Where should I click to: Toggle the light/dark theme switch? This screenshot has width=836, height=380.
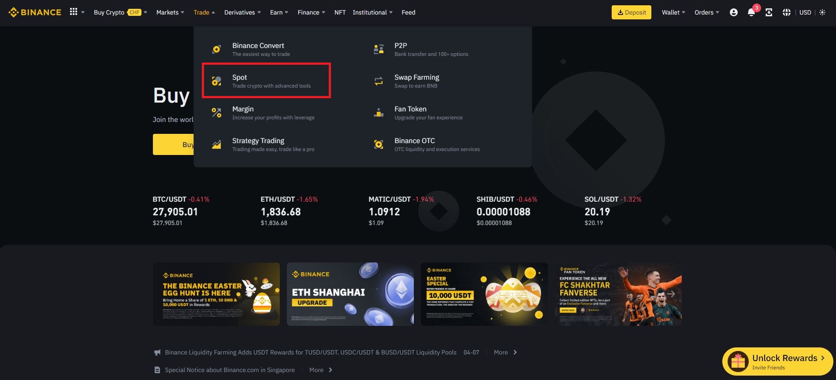pyautogui.click(x=822, y=12)
